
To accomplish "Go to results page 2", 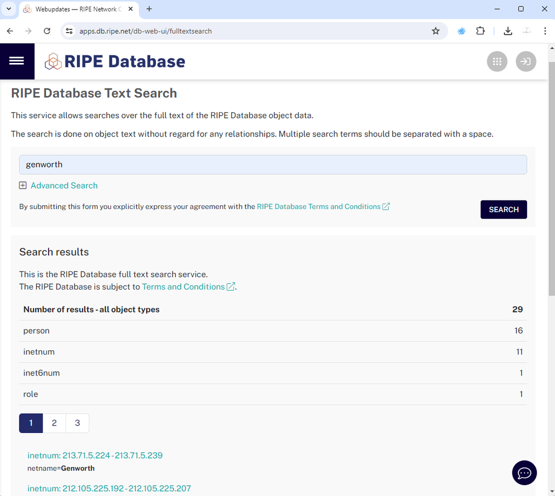I will pyautogui.click(x=54, y=422).
